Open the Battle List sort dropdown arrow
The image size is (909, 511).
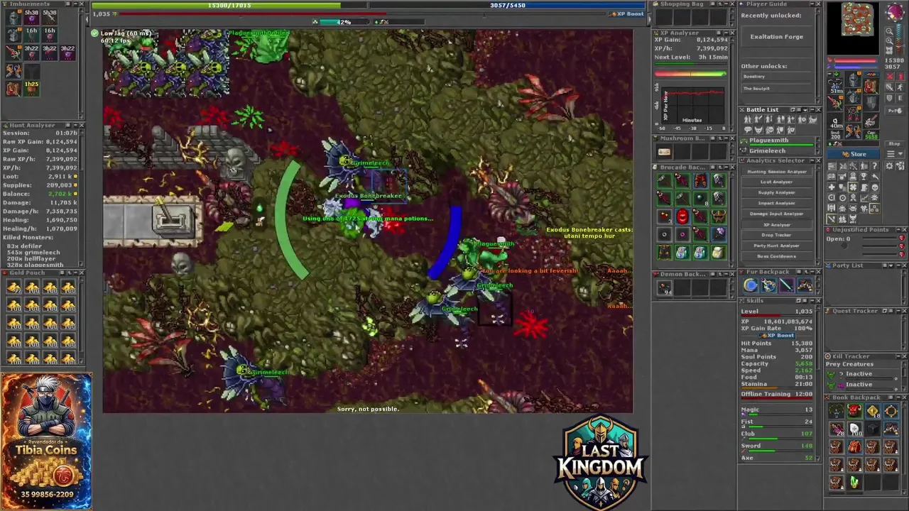click(x=805, y=110)
